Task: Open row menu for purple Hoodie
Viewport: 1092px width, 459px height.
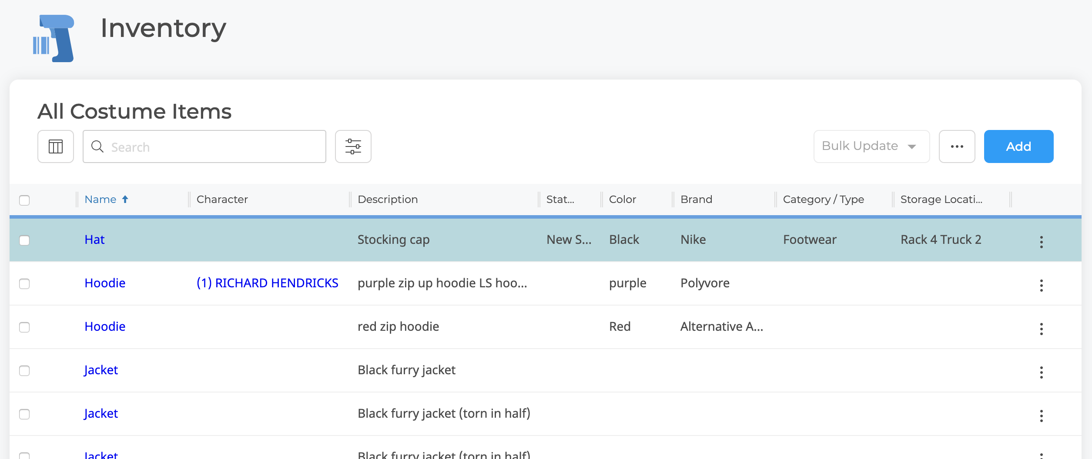Action: (1042, 285)
